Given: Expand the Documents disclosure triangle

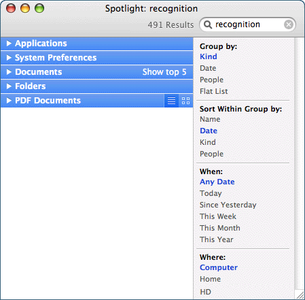Looking at the screenshot, I should click(9, 72).
